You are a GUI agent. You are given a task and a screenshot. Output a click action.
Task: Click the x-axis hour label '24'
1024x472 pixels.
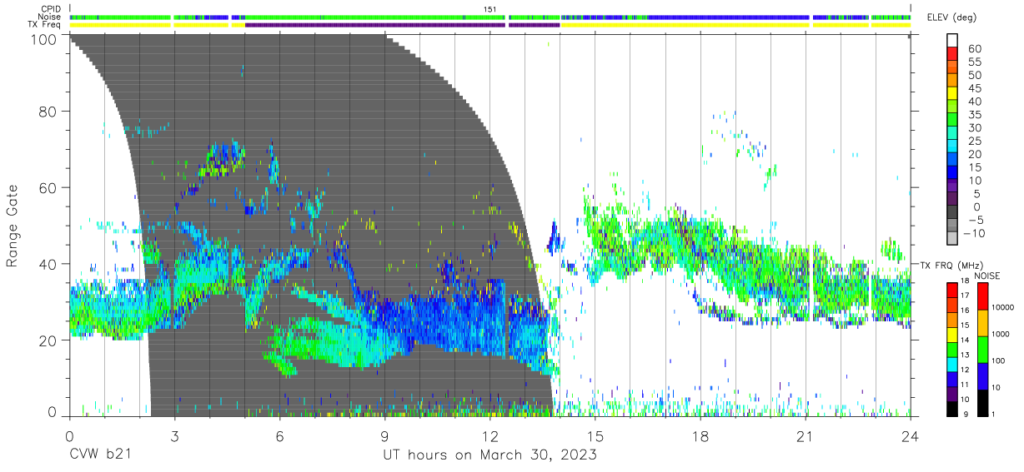click(x=910, y=435)
